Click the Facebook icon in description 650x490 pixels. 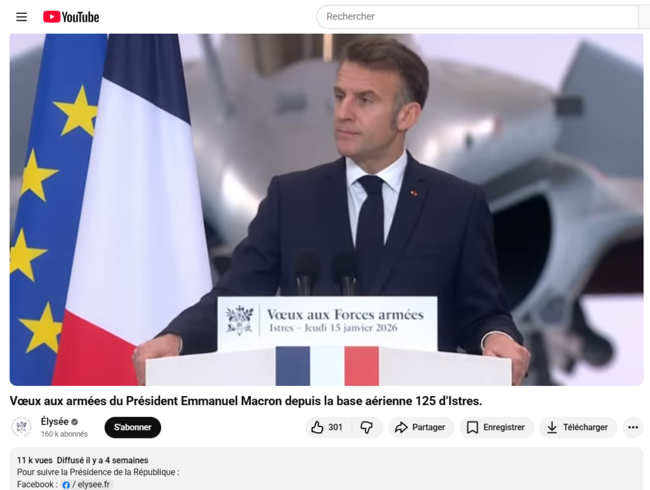pyautogui.click(x=66, y=485)
